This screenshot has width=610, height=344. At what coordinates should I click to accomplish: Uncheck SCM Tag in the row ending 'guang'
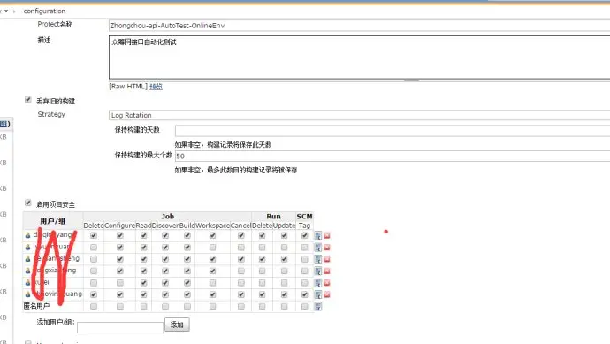coord(305,294)
